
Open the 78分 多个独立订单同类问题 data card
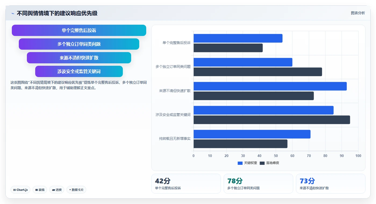point(258,184)
